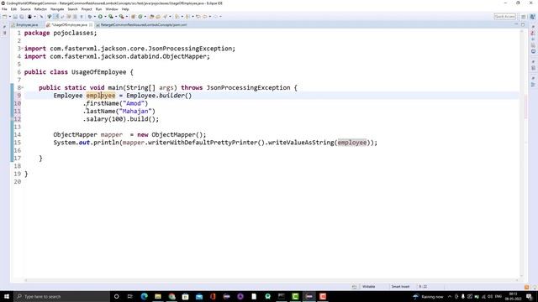Viewport: 538px width, 302px height.
Task: Open File Explorer from the taskbar
Action: pyautogui.click(x=158, y=296)
